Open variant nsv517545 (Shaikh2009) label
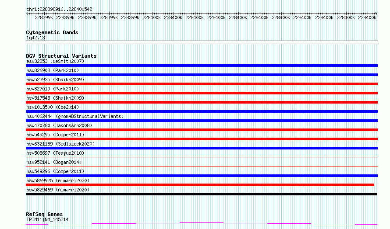 click(55, 98)
